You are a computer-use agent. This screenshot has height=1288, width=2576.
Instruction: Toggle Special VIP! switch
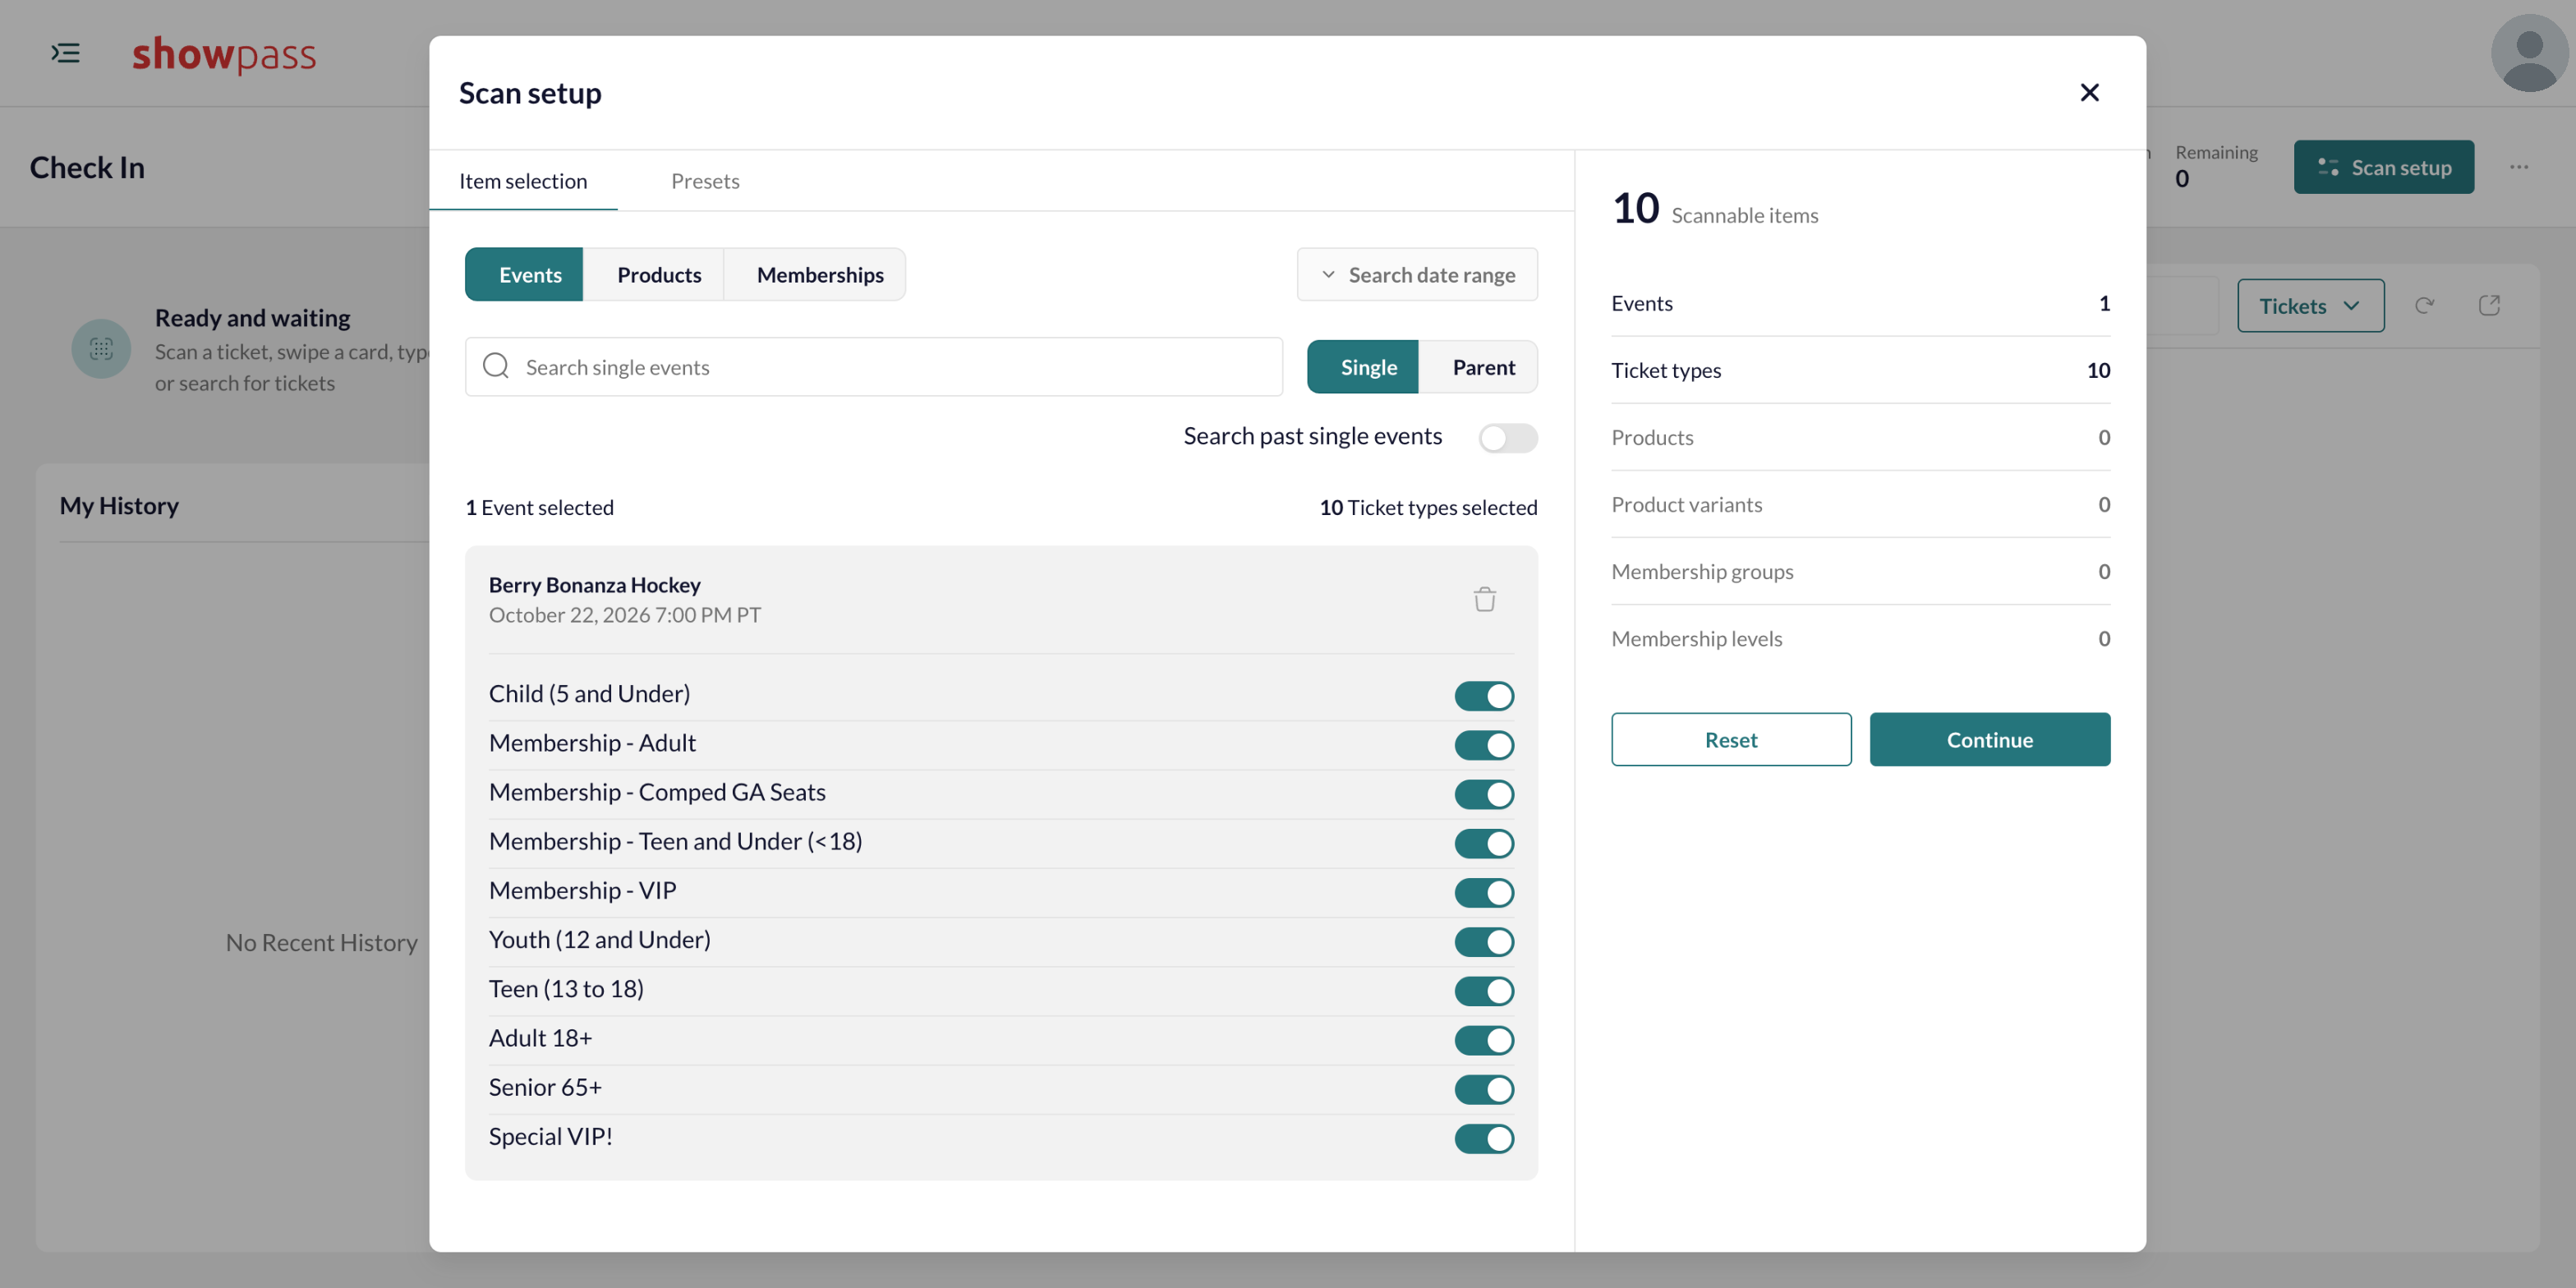tap(1484, 1138)
